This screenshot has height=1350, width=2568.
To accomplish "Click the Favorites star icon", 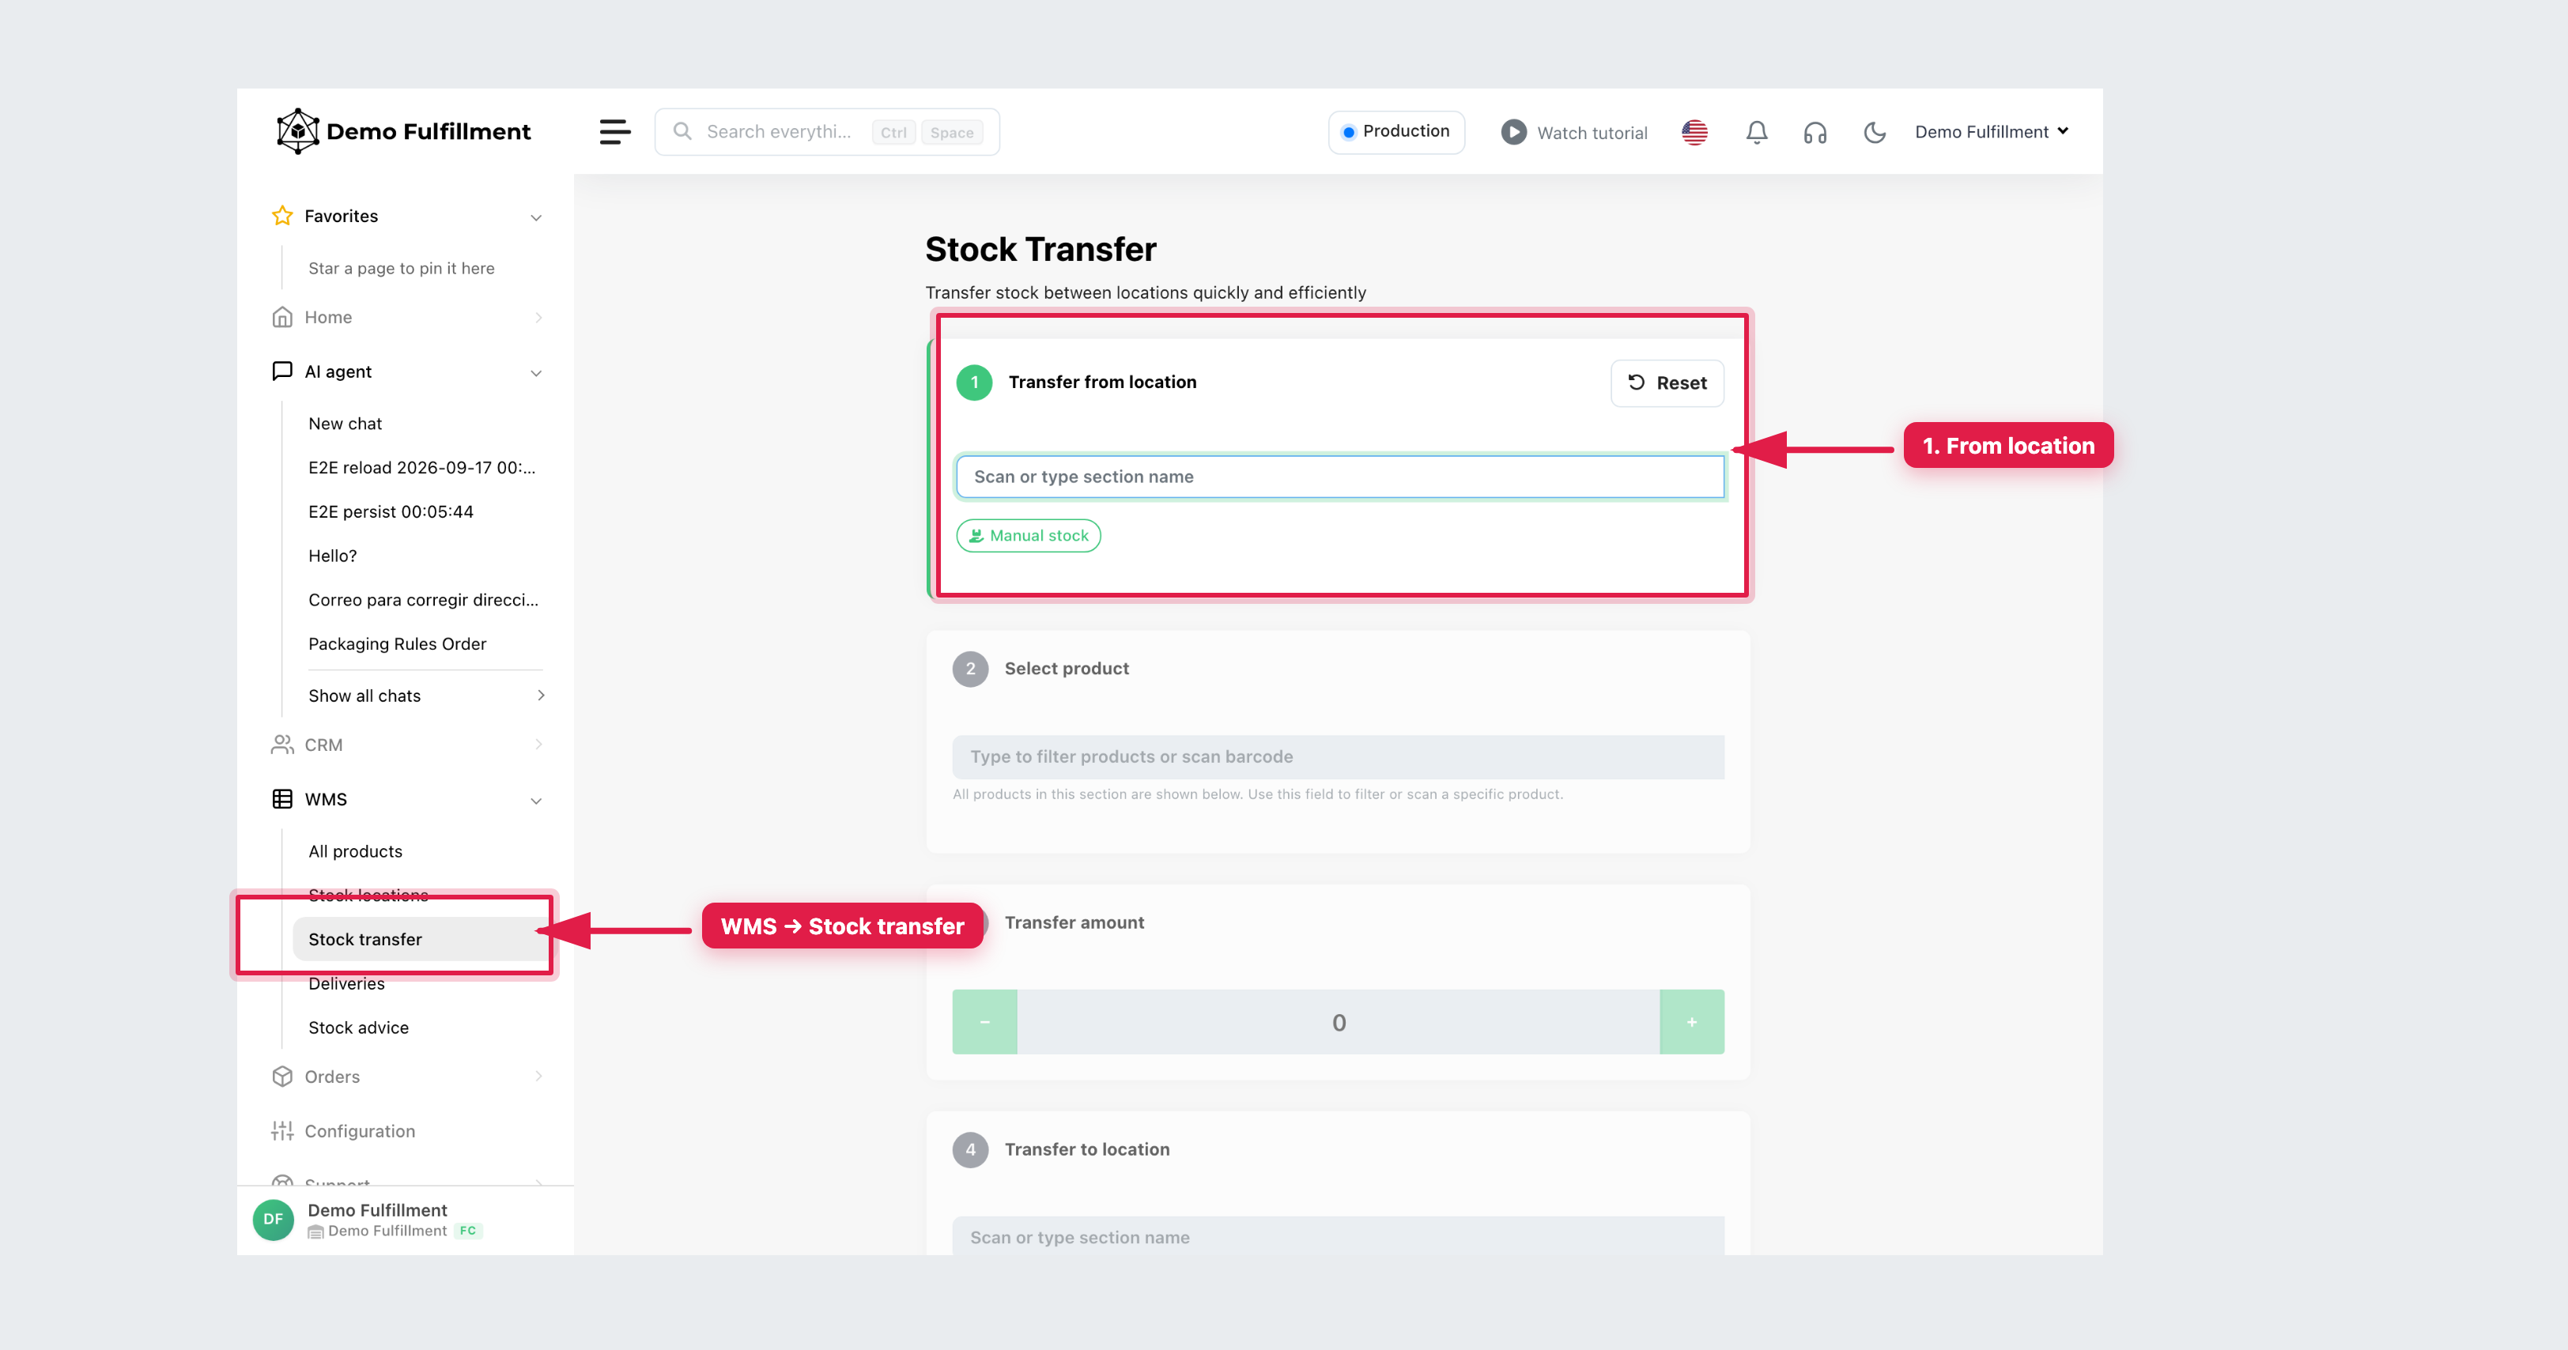I will pos(282,217).
